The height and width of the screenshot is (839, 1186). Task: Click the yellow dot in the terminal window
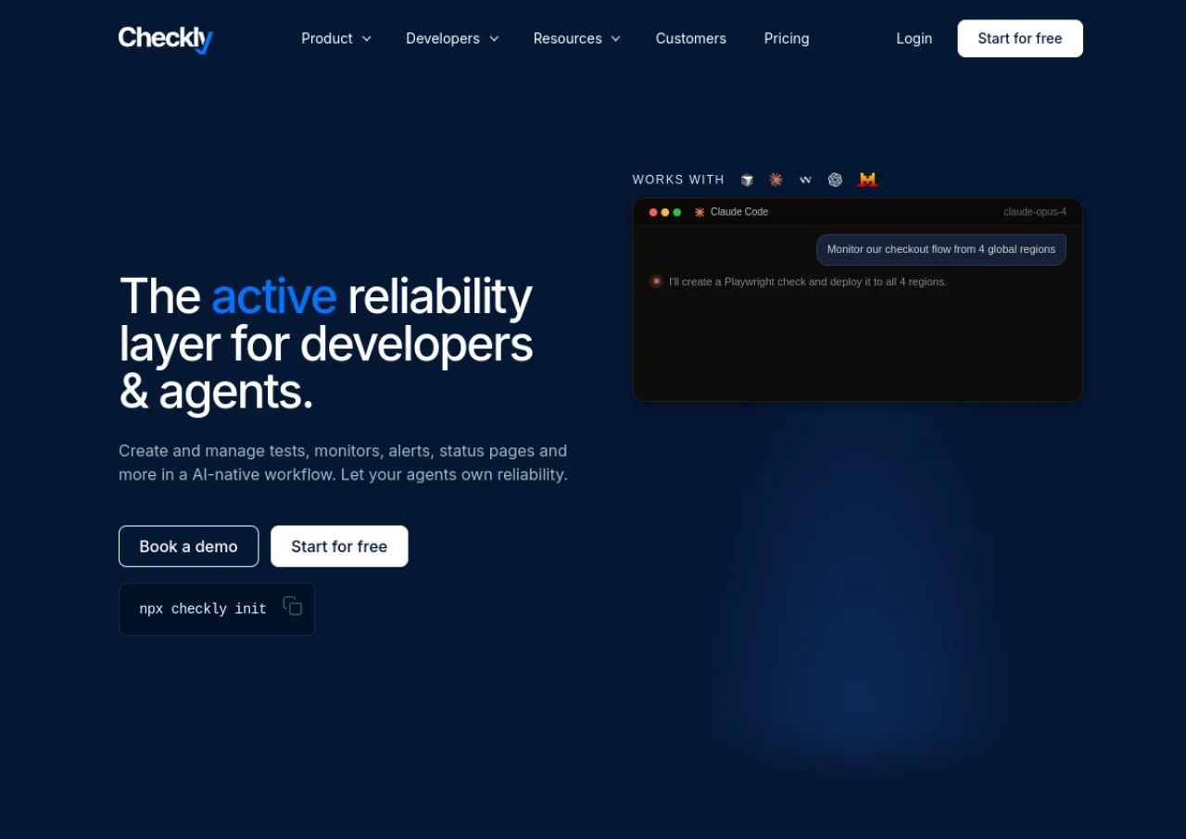tap(665, 212)
